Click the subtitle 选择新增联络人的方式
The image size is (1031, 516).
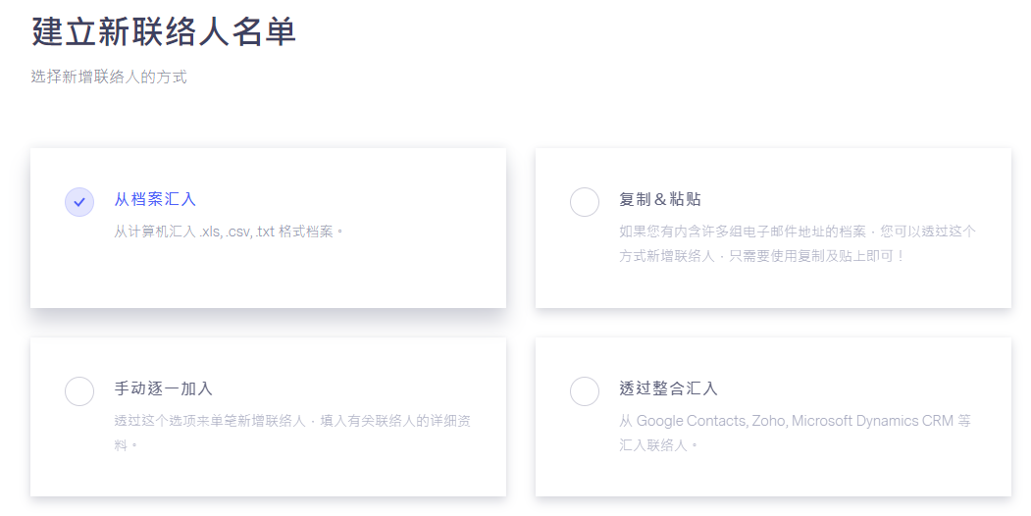coord(109,77)
